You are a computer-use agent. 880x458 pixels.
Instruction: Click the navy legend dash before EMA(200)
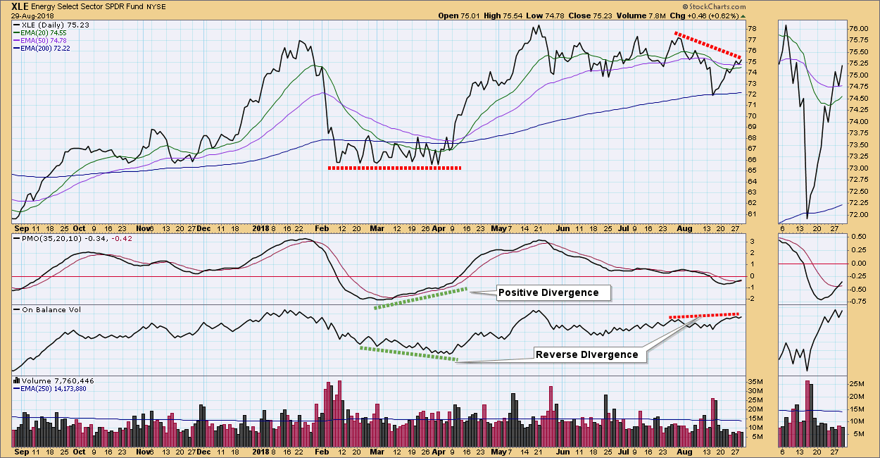tap(17, 48)
